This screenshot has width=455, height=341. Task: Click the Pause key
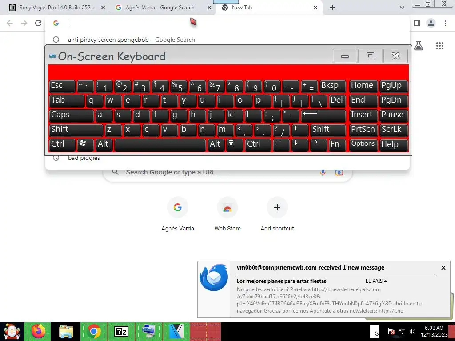[394, 116]
